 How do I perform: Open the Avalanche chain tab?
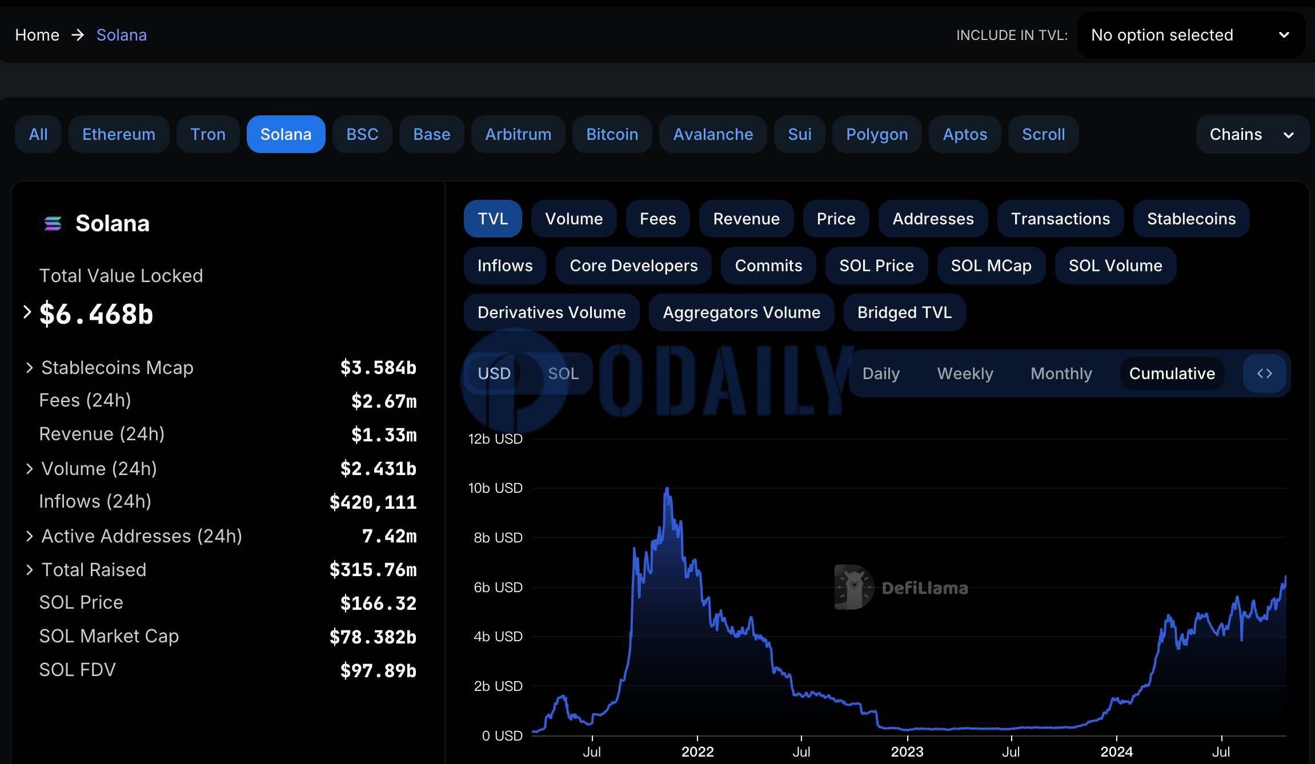coord(713,134)
